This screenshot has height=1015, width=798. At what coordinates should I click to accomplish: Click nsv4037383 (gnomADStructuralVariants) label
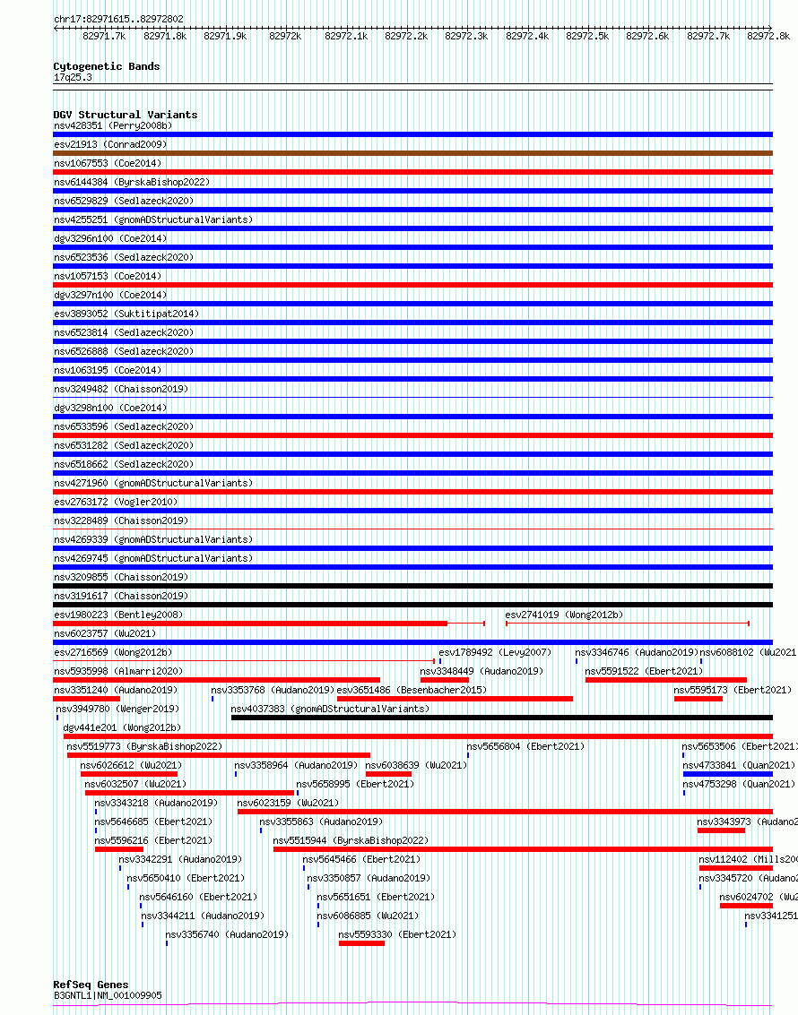(x=330, y=709)
